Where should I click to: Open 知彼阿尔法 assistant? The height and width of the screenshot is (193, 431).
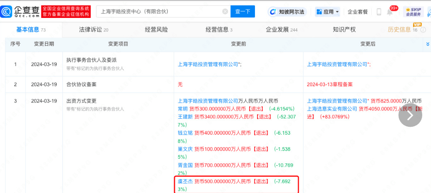coord(287,12)
